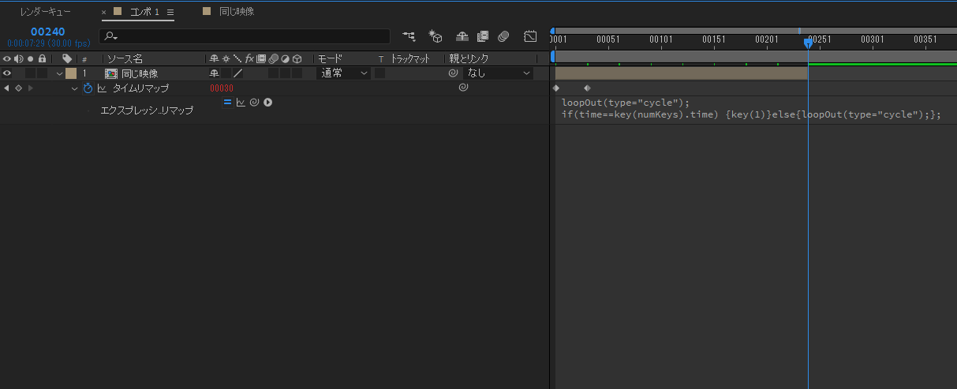The image size is (957, 389).
Task: Open the なし parent link dropdown
Action: click(x=499, y=73)
